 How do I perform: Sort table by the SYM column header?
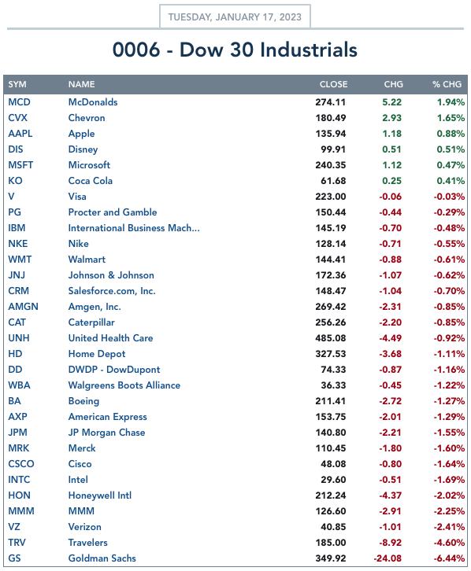tap(17, 84)
